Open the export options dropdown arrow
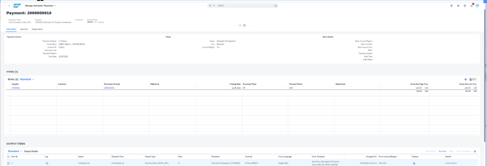This screenshot has width=487, height=166. coord(474,80)
